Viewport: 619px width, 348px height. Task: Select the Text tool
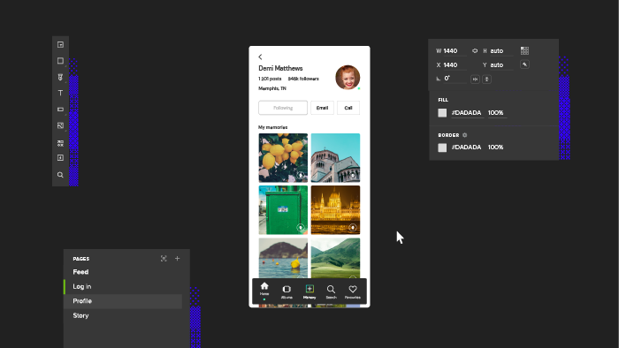pyautogui.click(x=60, y=93)
